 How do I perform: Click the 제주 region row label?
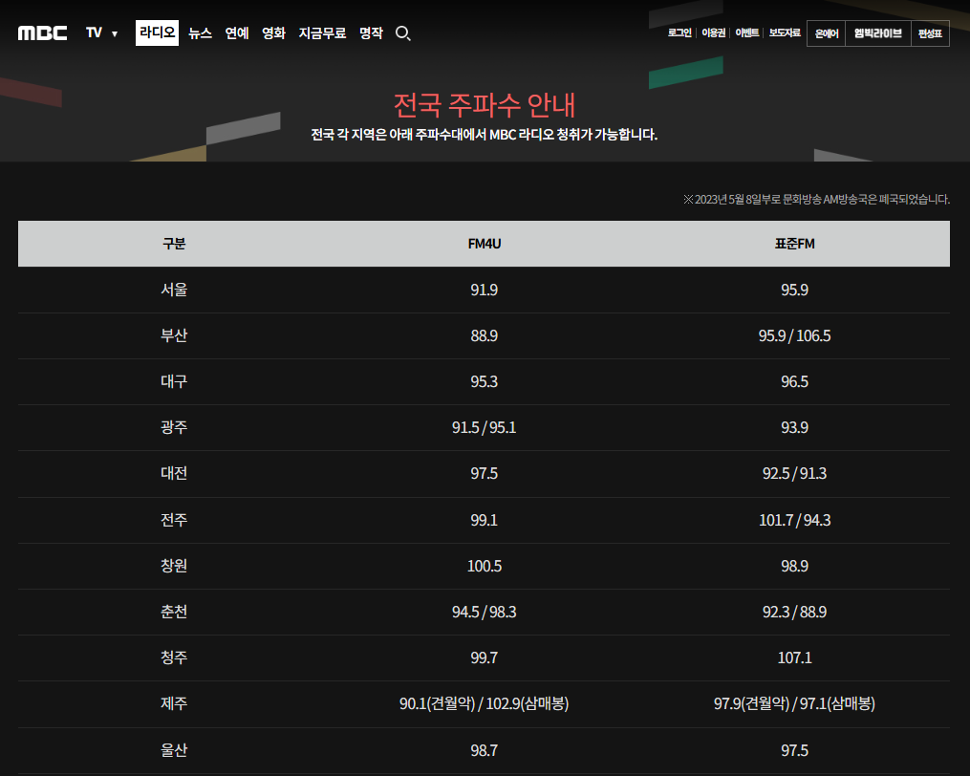click(174, 704)
